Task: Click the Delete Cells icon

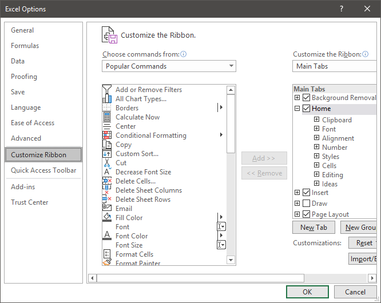Action: click(107, 181)
